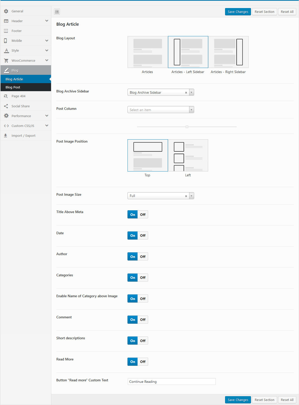Select Articles - Right Sidebar layout
This screenshot has width=299, height=405.
[228, 52]
